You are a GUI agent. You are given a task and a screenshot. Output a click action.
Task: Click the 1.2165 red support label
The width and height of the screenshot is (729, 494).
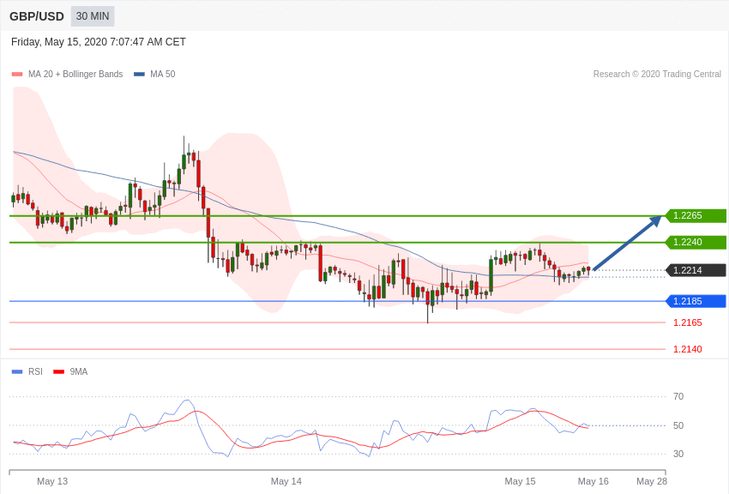pos(688,322)
